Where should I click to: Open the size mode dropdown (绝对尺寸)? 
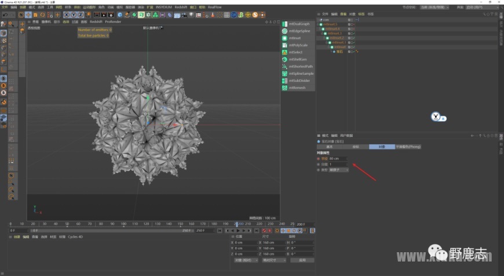(274, 260)
